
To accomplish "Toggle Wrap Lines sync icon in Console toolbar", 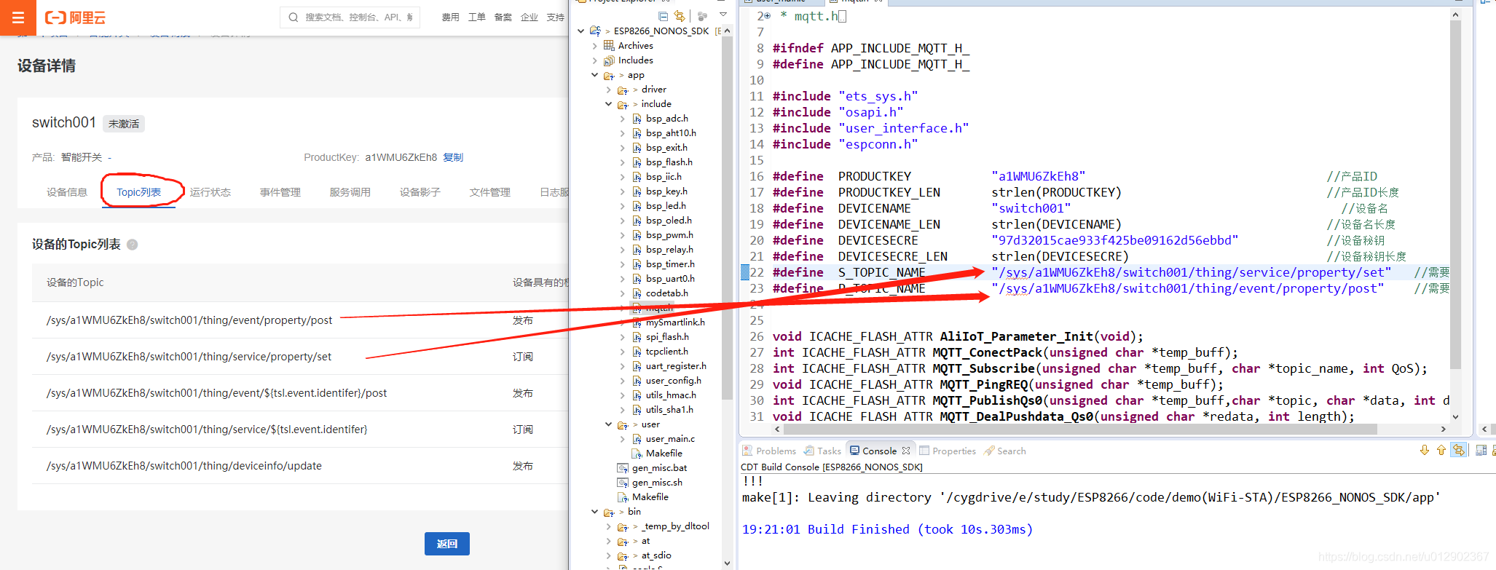I will tap(1458, 451).
